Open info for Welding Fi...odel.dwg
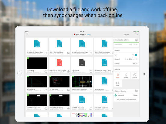This screenshot has height=124, width=166. click(x=91, y=90)
